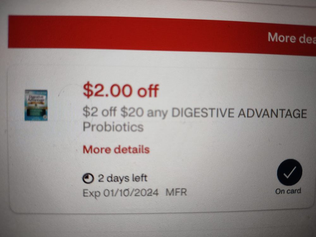Click the On card label text
316x237 pixels.
[288, 191]
